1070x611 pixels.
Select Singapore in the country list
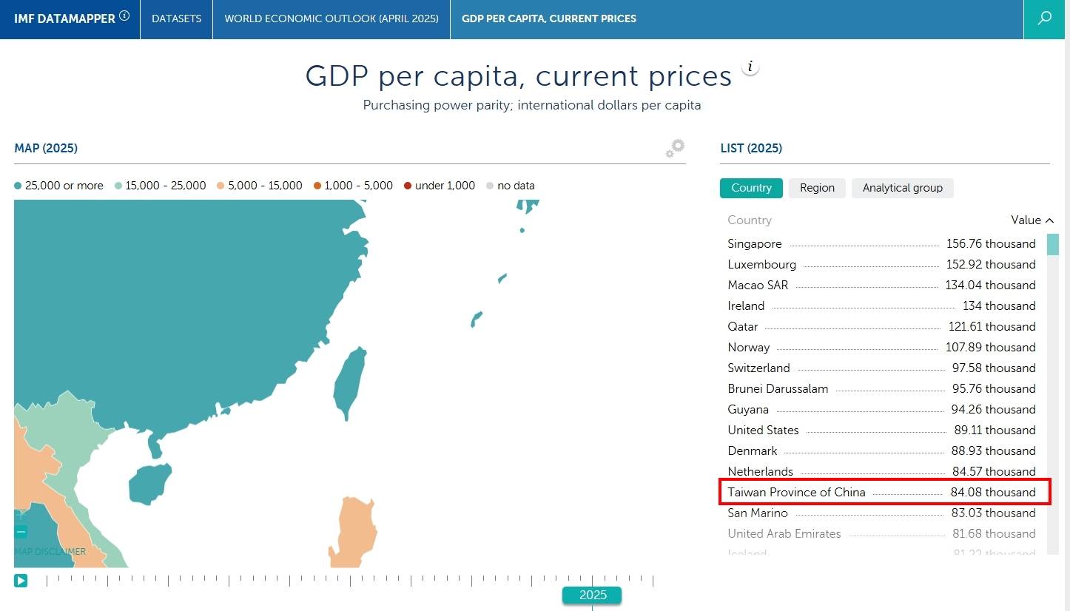pos(754,244)
